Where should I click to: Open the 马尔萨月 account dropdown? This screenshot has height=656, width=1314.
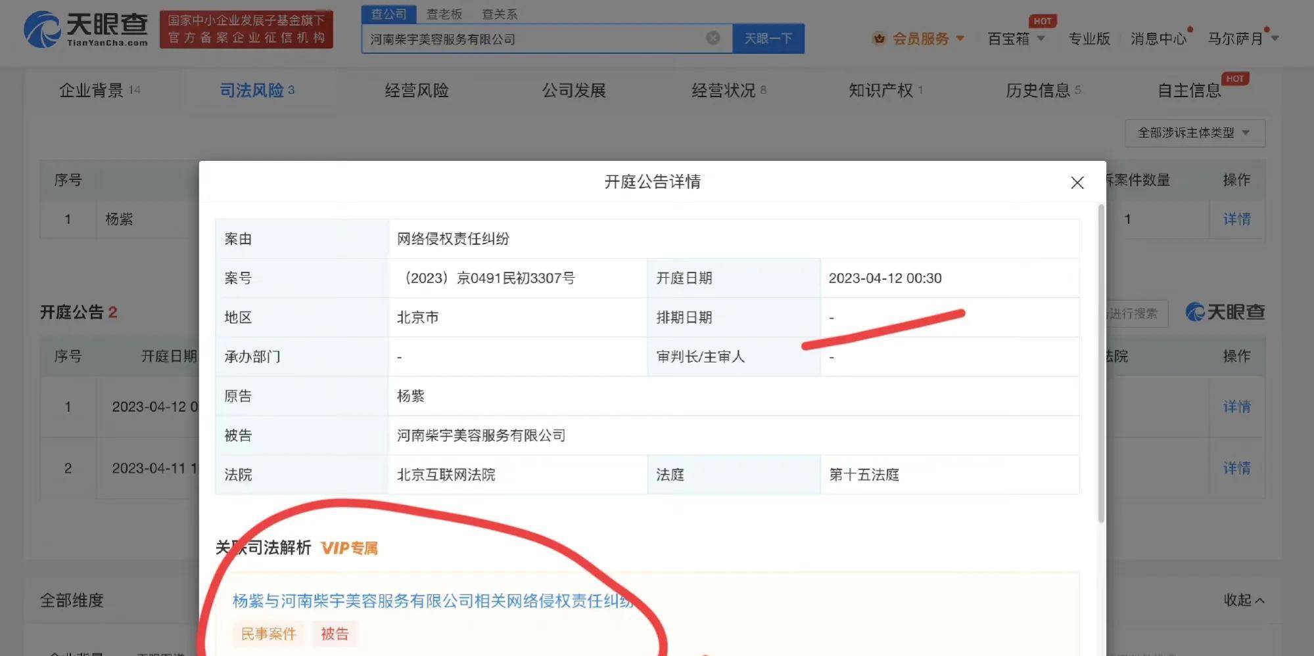tap(1242, 39)
